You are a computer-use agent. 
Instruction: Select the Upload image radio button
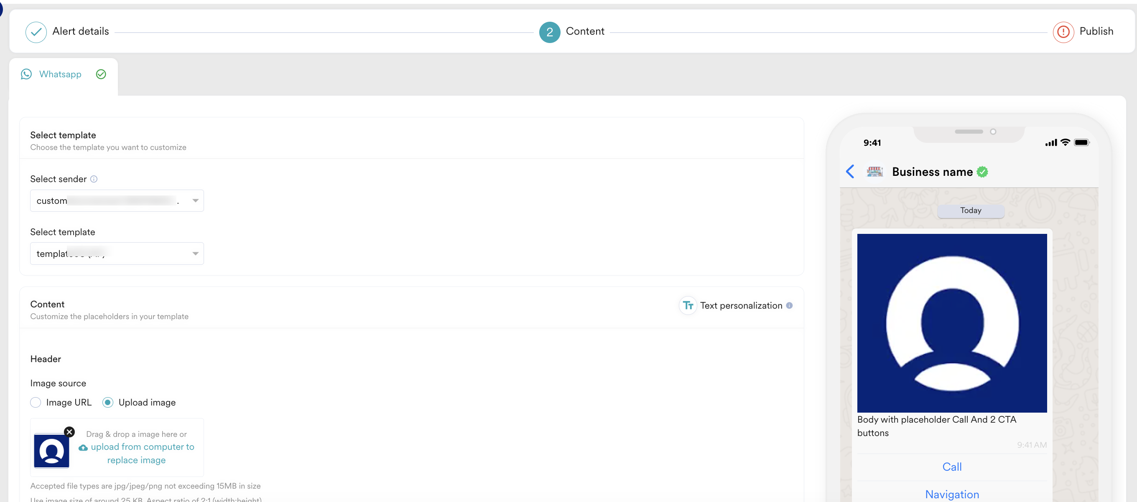[108, 402]
